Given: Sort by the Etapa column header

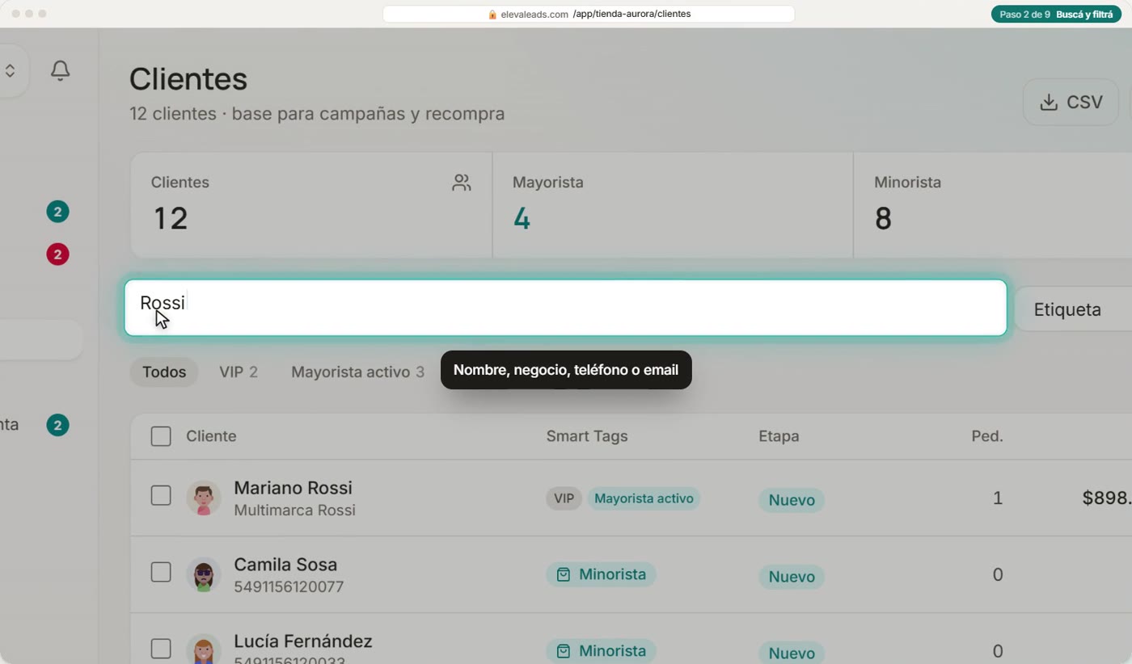Looking at the screenshot, I should 779,436.
